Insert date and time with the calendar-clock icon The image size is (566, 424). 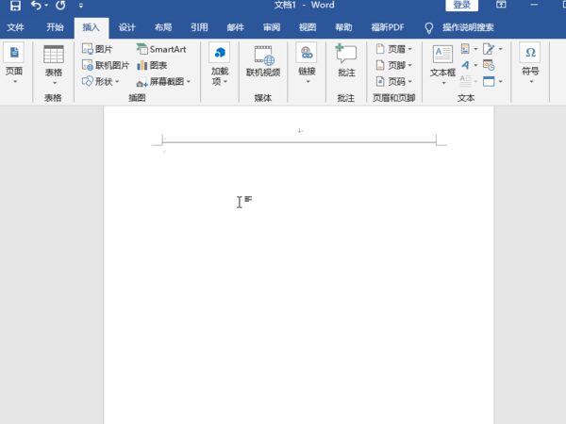click(489, 65)
